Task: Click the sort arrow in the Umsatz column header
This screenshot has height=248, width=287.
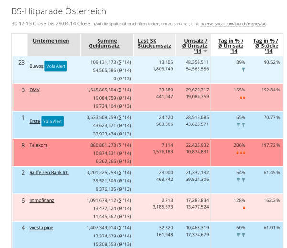Action: pyautogui.click(x=205, y=51)
